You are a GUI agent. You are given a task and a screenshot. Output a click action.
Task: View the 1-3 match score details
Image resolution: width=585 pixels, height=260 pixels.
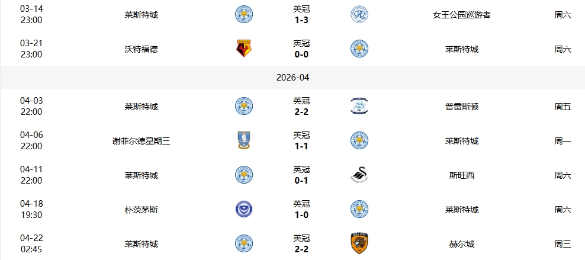(301, 20)
